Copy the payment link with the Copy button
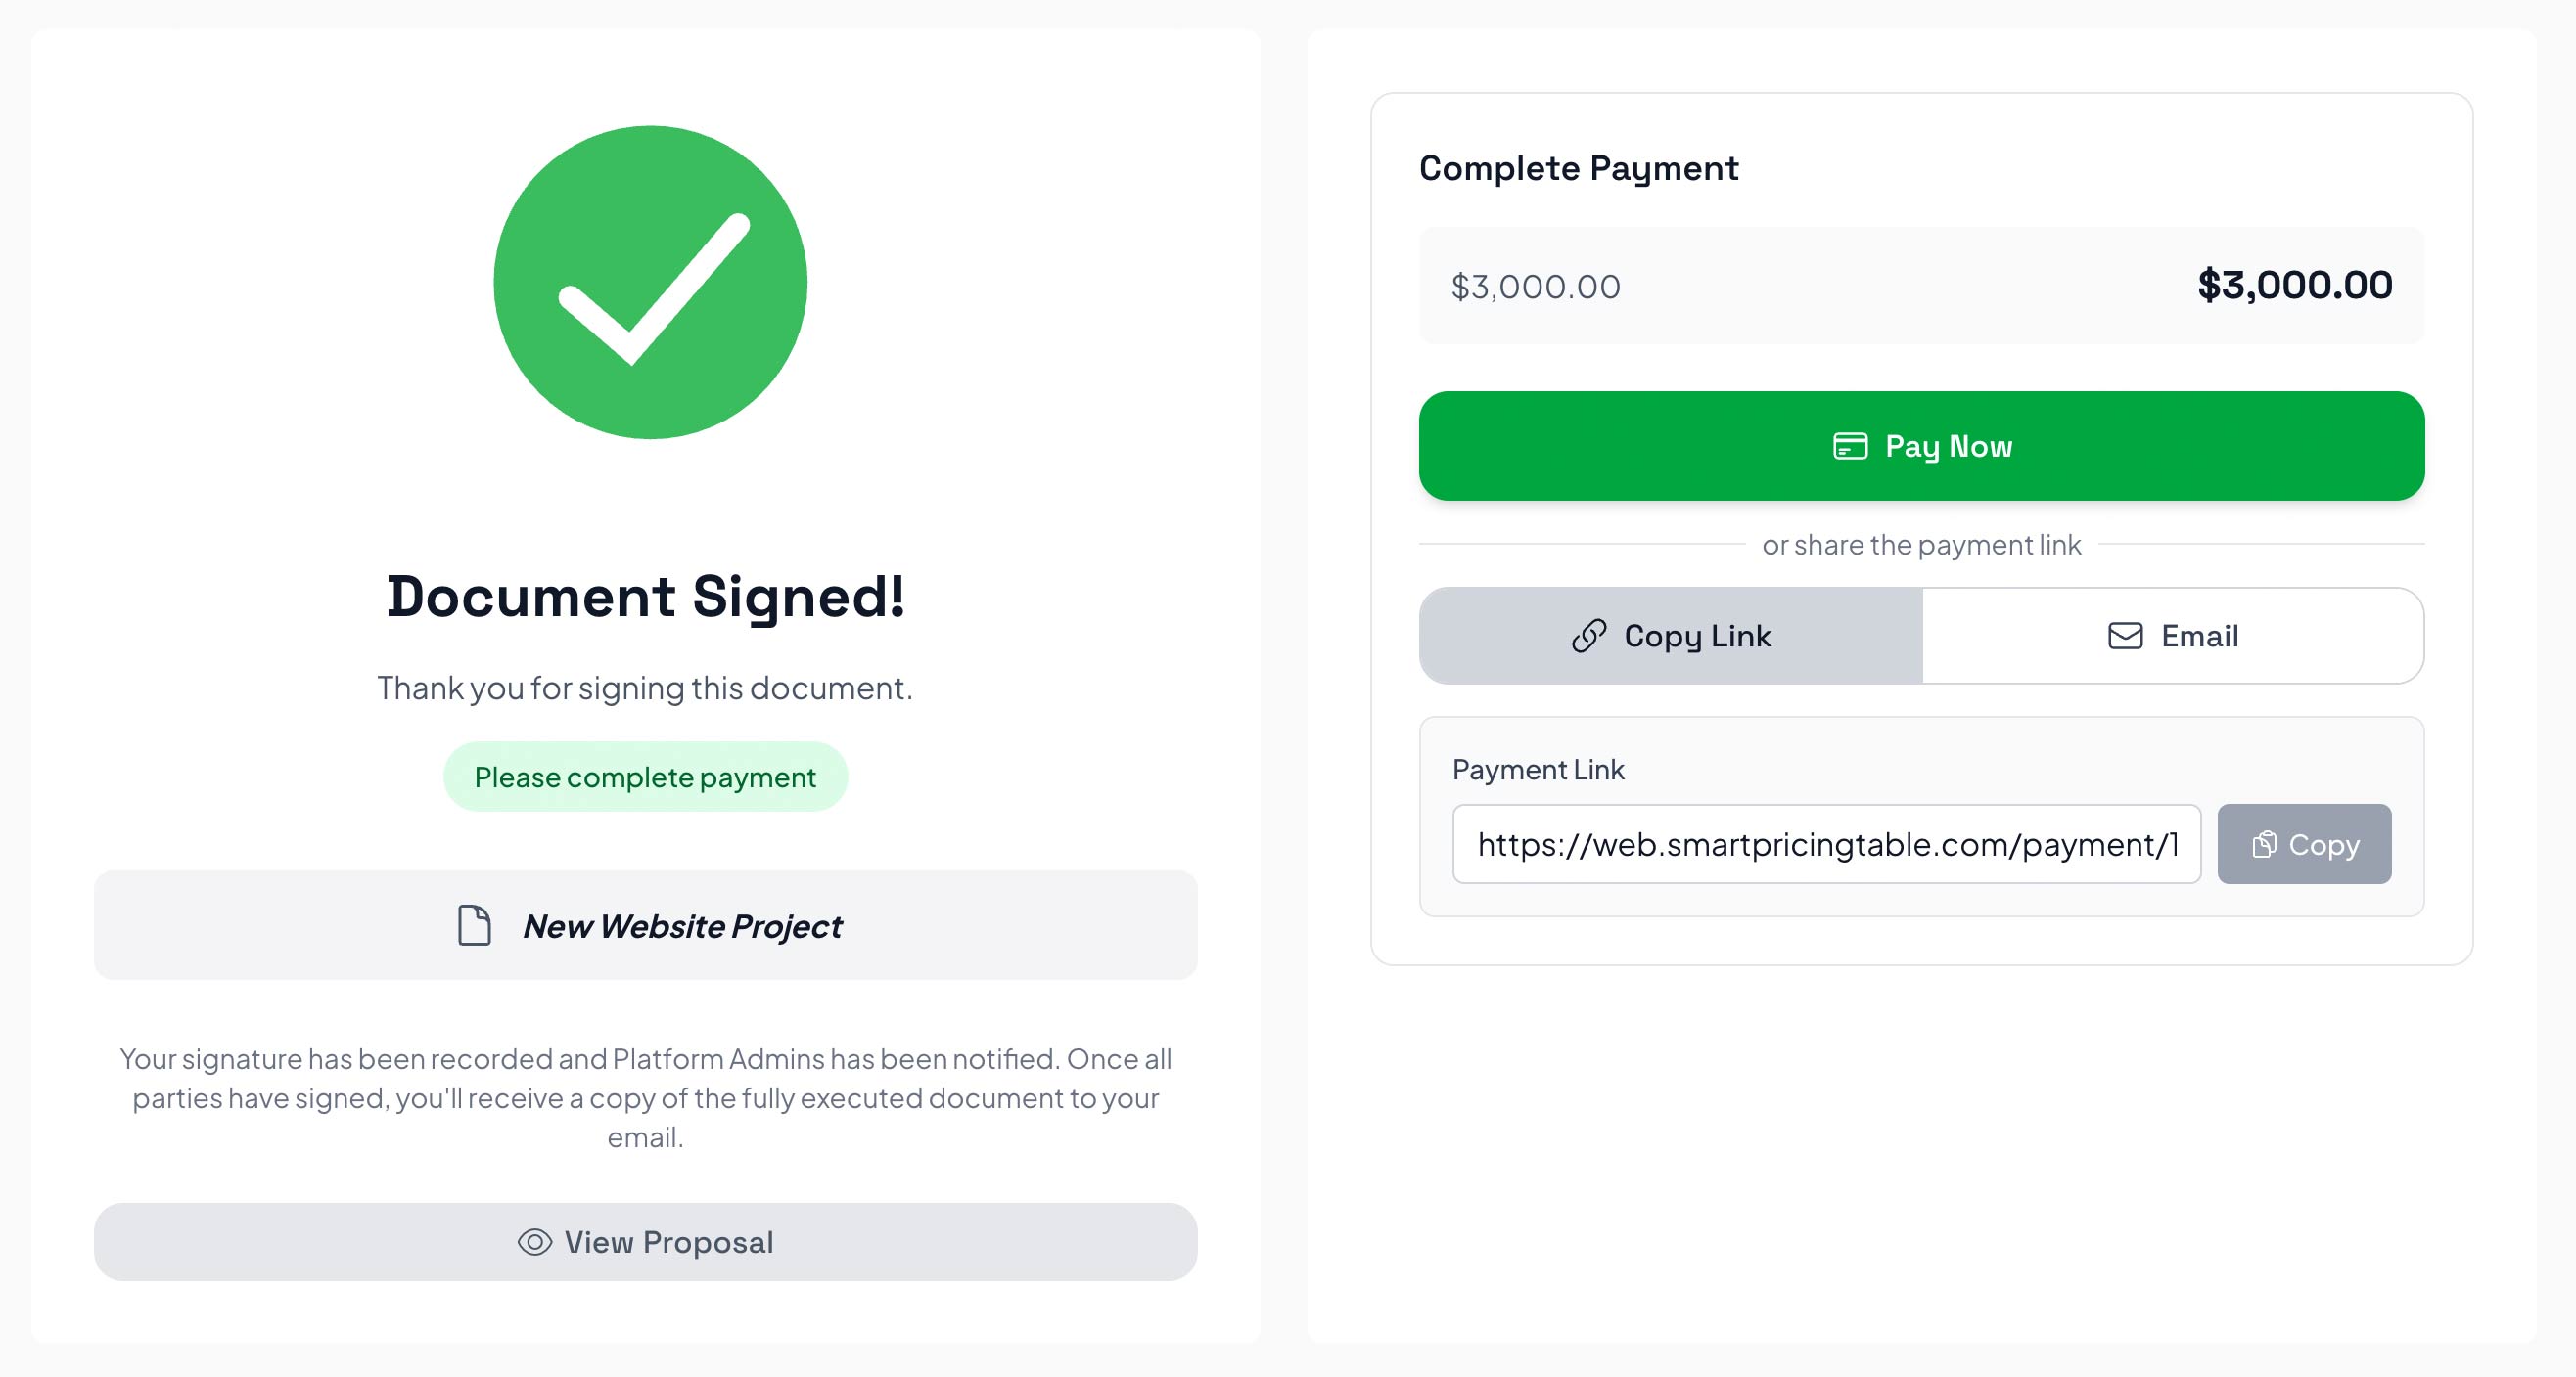Screen dimensions: 2576x1377 coord(2304,844)
